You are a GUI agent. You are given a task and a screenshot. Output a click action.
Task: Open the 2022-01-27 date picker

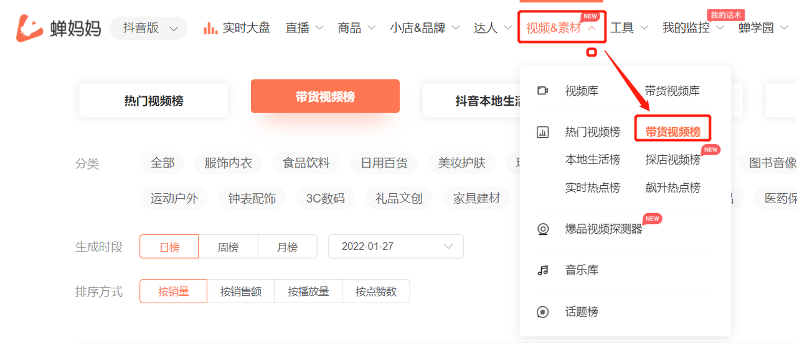(396, 246)
